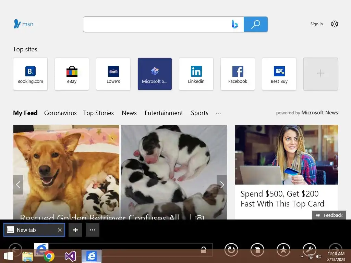Open Rescued Golden Retriever story headline
Viewport: 351px width, 263px height.
click(x=99, y=217)
